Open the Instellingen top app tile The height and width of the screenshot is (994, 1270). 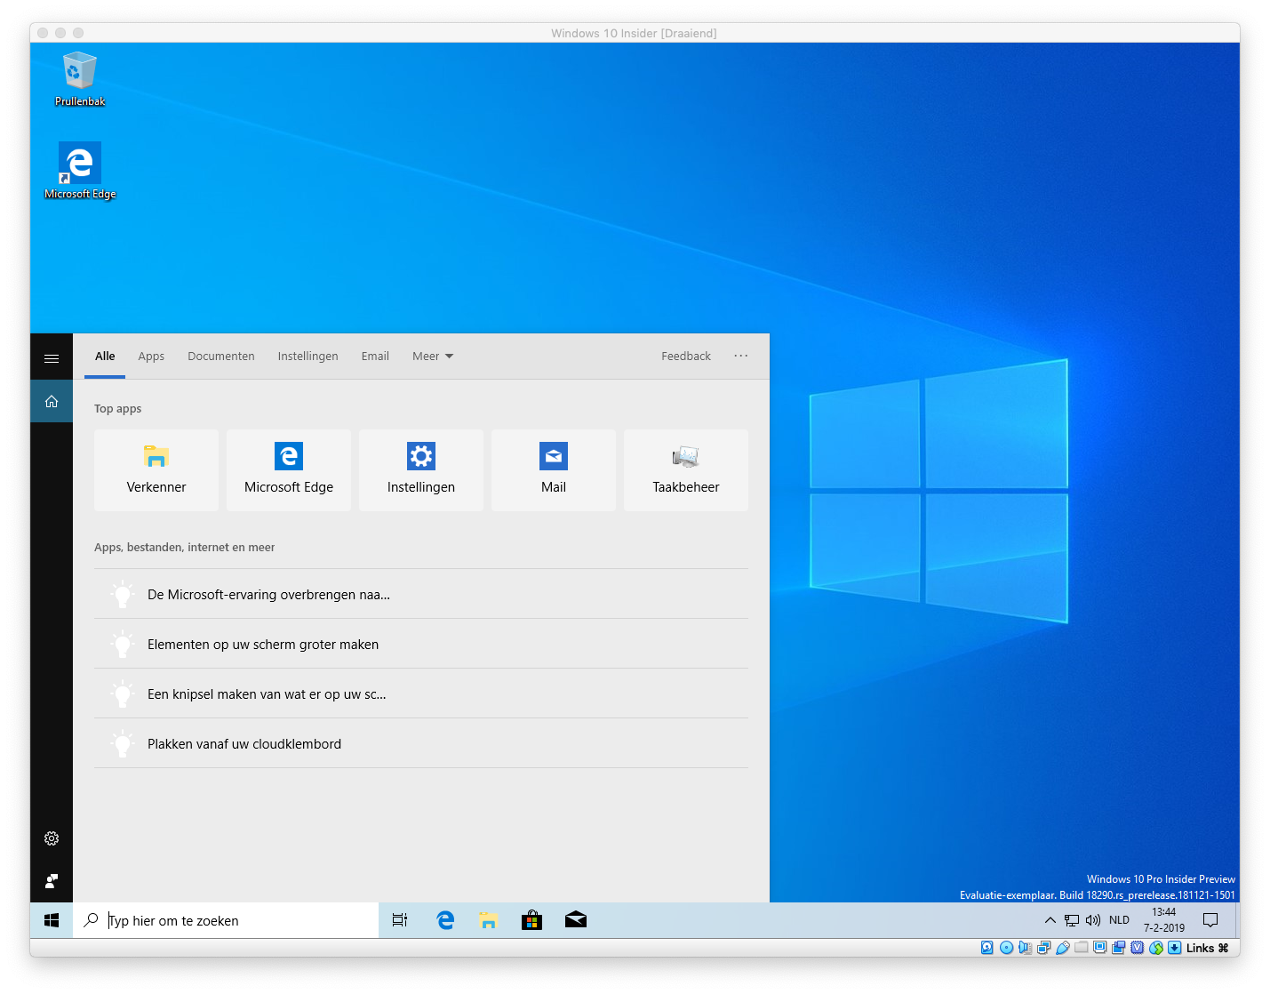click(x=421, y=469)
